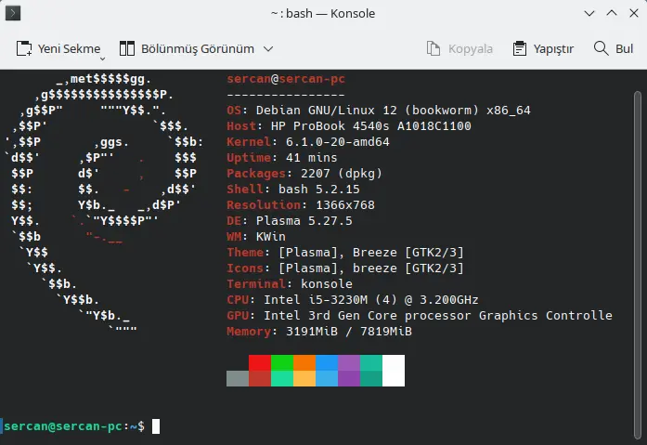Click the Debian swirl ASCII logo
This screenshot has width=647, height=445.
(104, 204)
